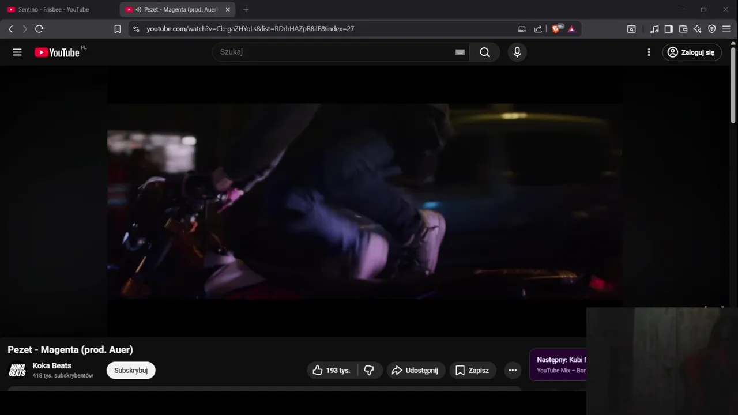738x415 pixels.
Task: Bookmark this page in Brave
Action: [118, 29]
